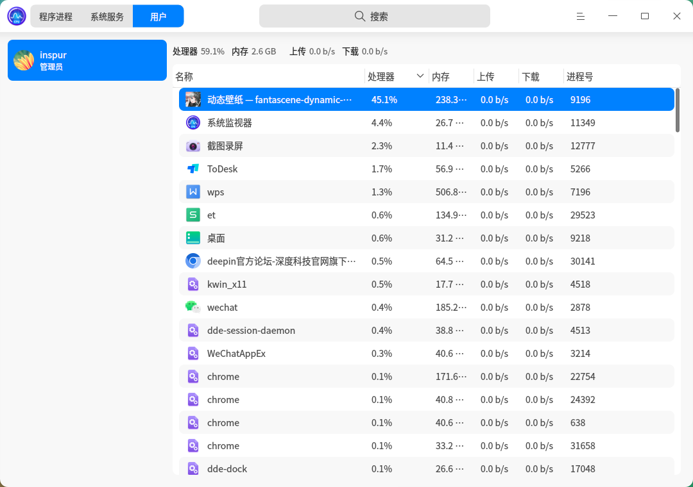Click the wps application icon
This screenshot has height=487, width=693.
tap(193, 192)
